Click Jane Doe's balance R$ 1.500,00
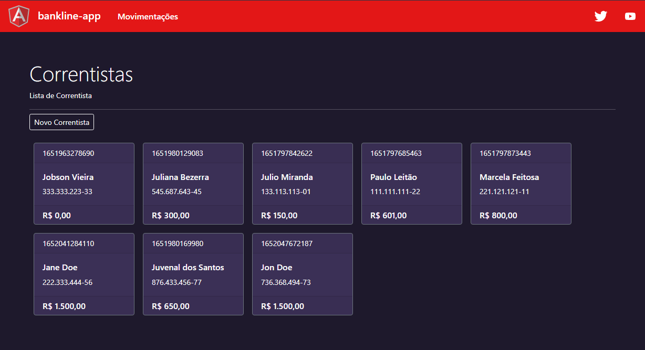Screen dimensions: 645x350 tap(64, 306)
